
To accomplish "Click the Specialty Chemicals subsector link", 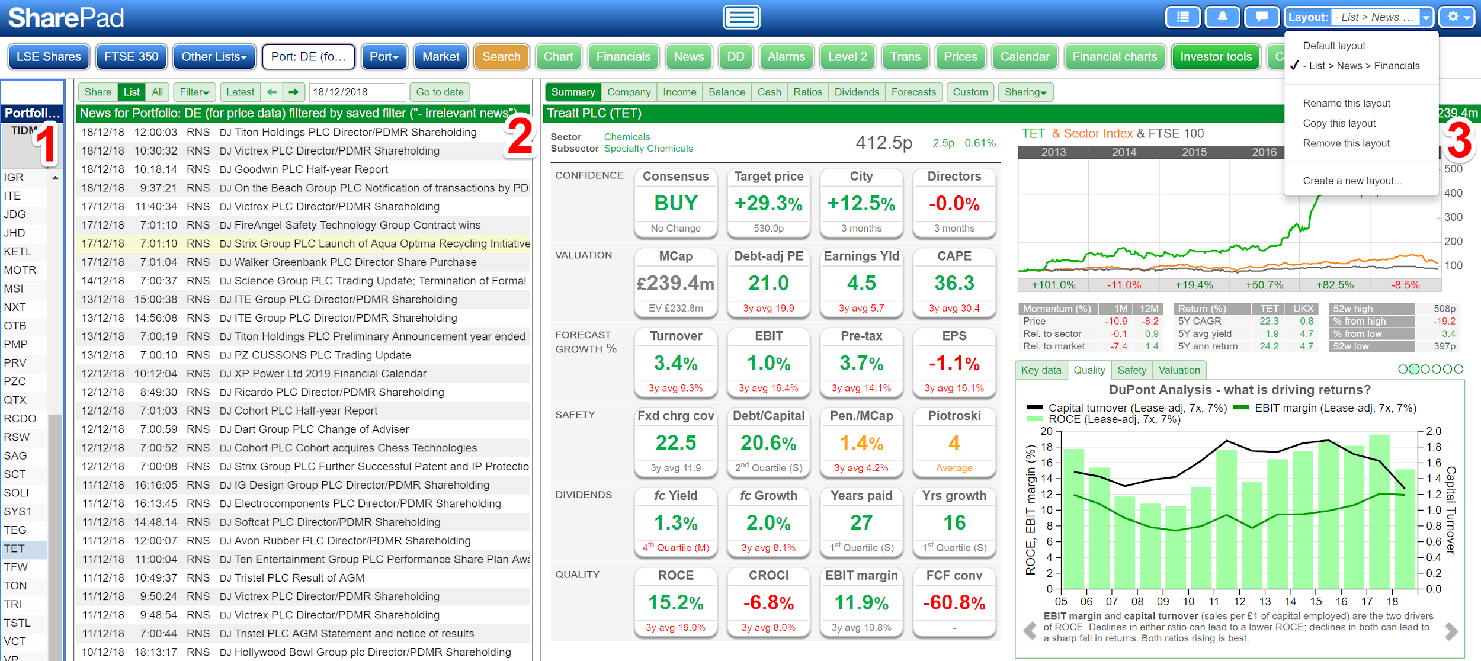I will (x=648, y=149).
